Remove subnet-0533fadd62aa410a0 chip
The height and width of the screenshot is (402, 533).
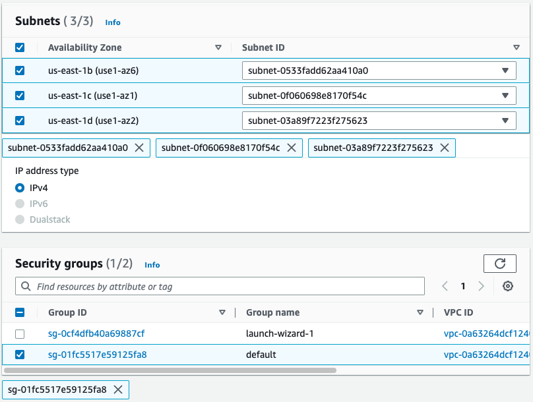tap(138, 148)
